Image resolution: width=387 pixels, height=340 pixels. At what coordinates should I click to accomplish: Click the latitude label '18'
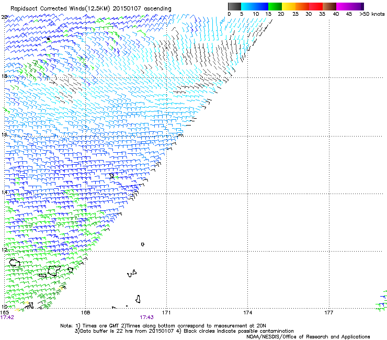click(x=4, y=76)
